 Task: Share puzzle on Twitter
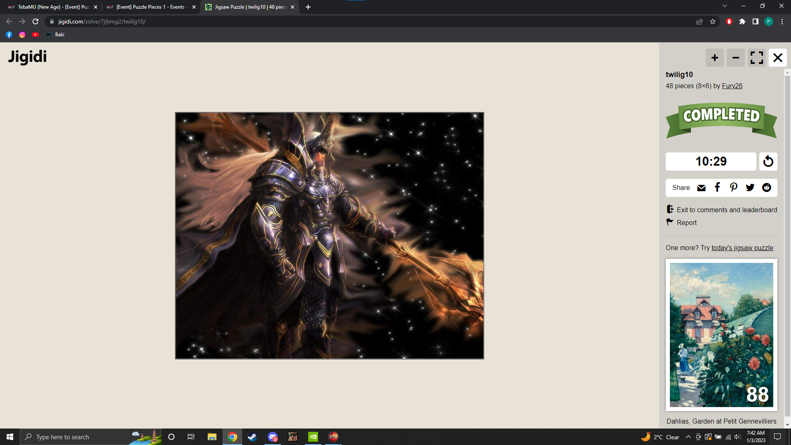coord(750,187)
